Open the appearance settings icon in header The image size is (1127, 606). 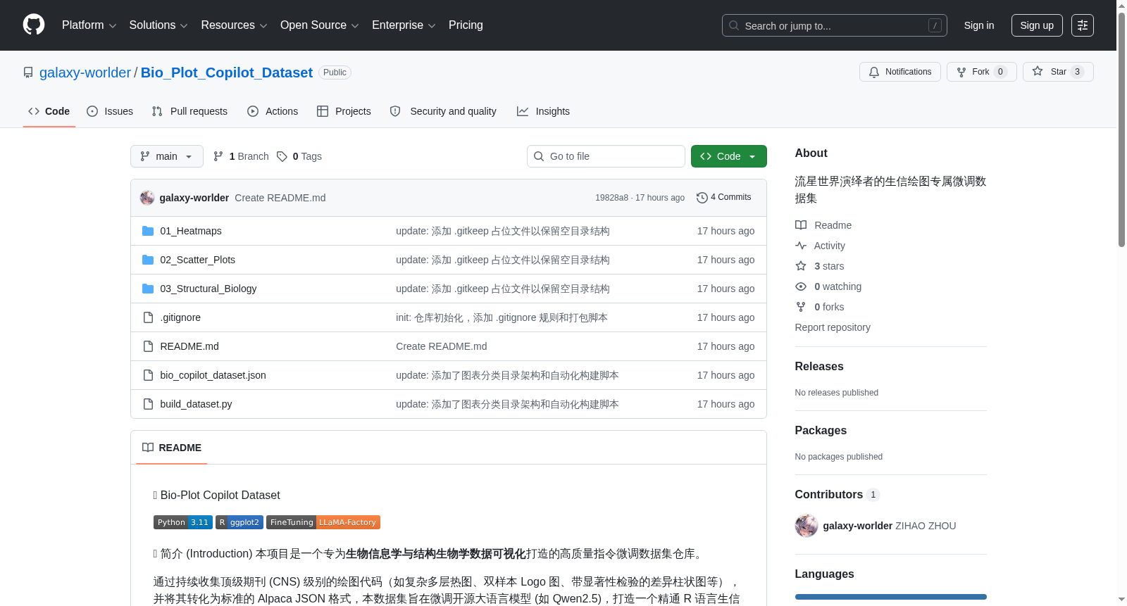[x=1083, y=25]
